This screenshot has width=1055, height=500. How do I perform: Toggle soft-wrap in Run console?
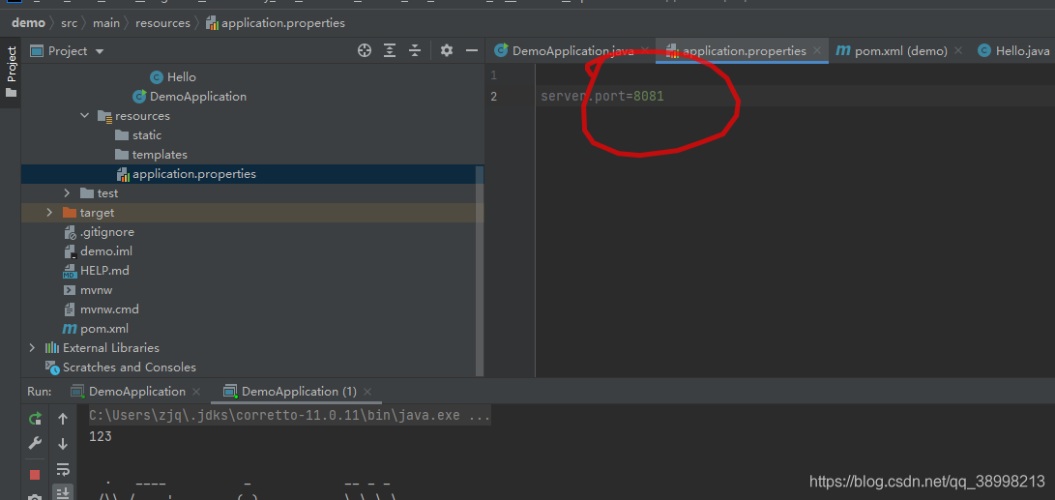[63, 468]
